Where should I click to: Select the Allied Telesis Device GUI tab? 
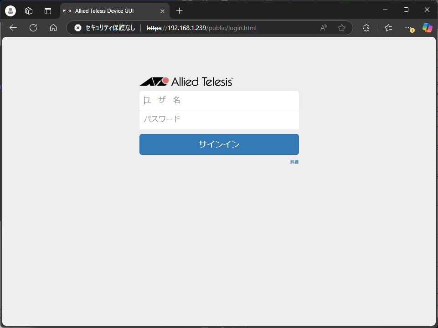pos(109,10)
